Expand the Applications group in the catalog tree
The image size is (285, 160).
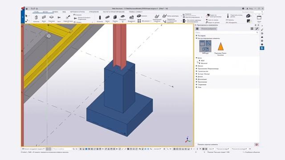click(196, 82)
